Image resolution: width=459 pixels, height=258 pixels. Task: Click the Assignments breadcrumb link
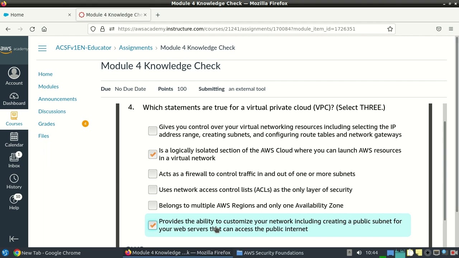136,48
